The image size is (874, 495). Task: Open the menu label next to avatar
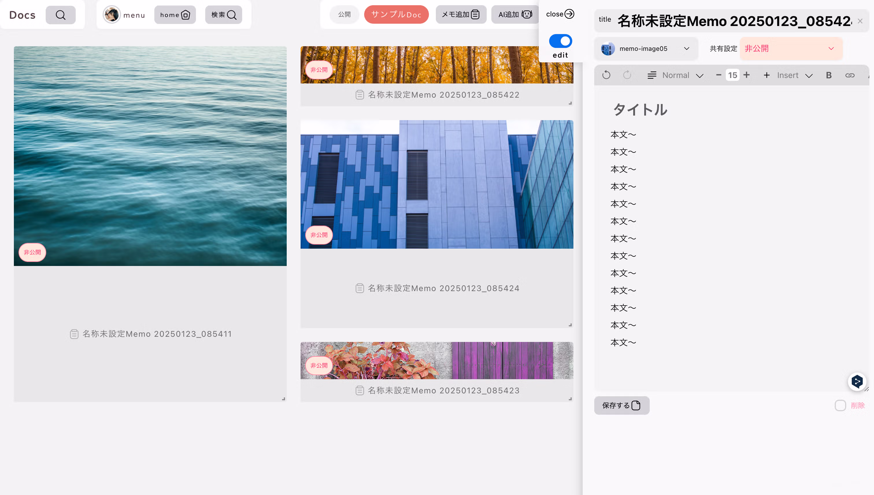click(134, 15)
